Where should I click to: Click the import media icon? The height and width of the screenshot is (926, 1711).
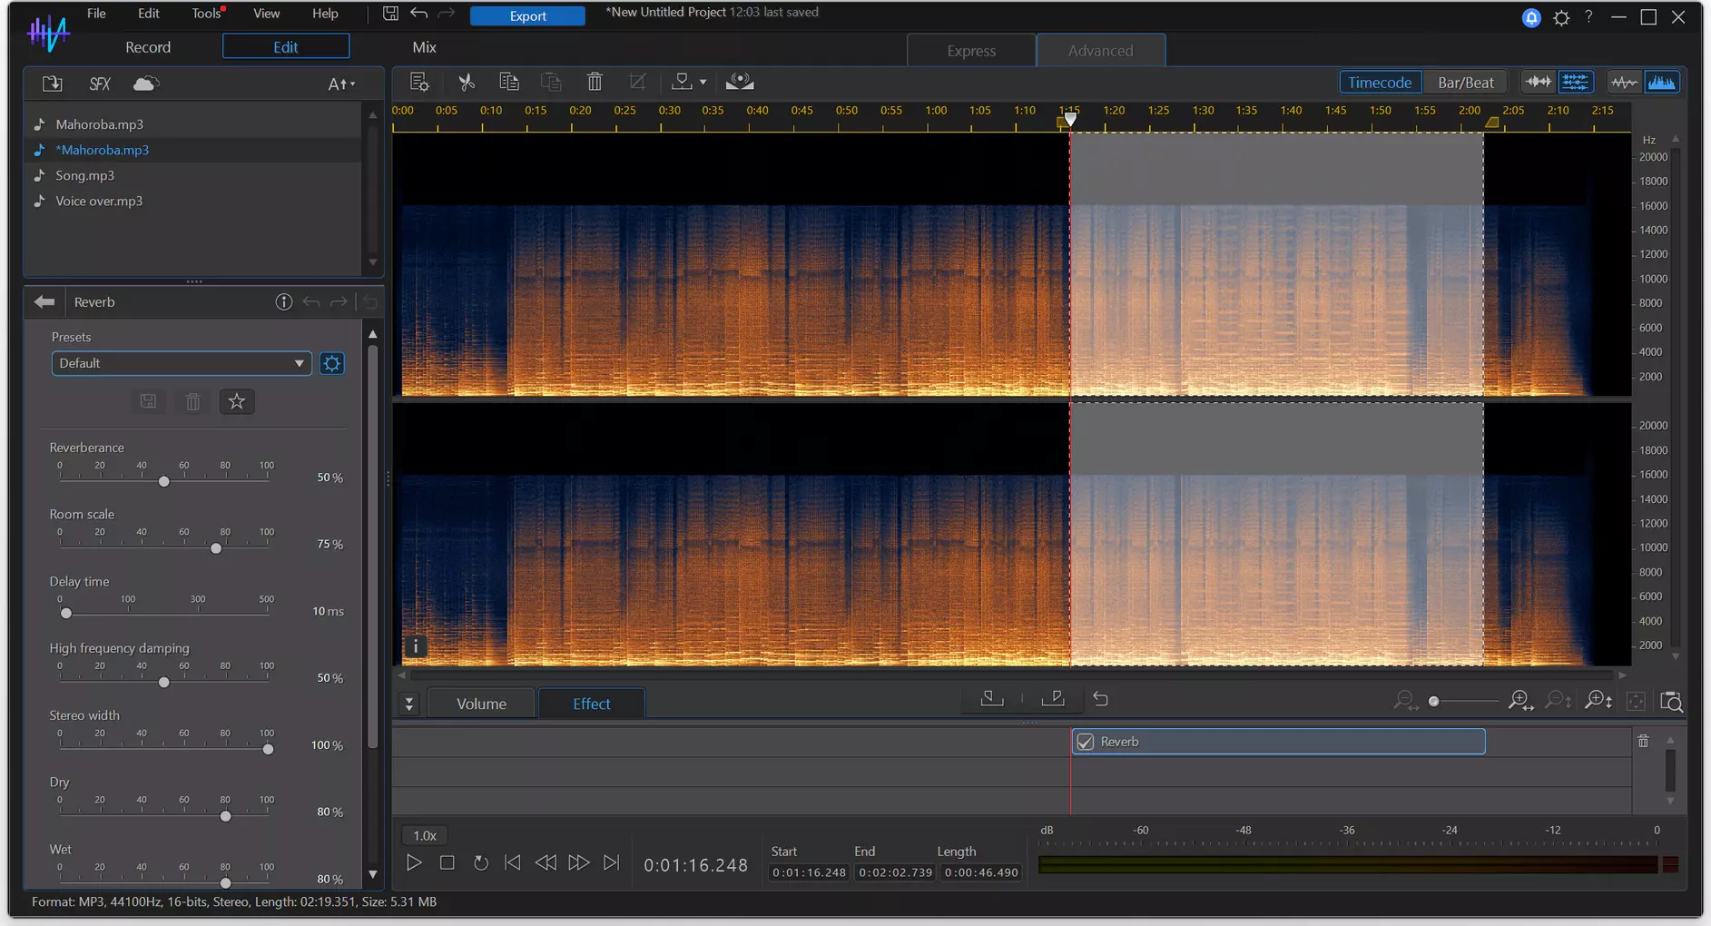coord(53,84)
